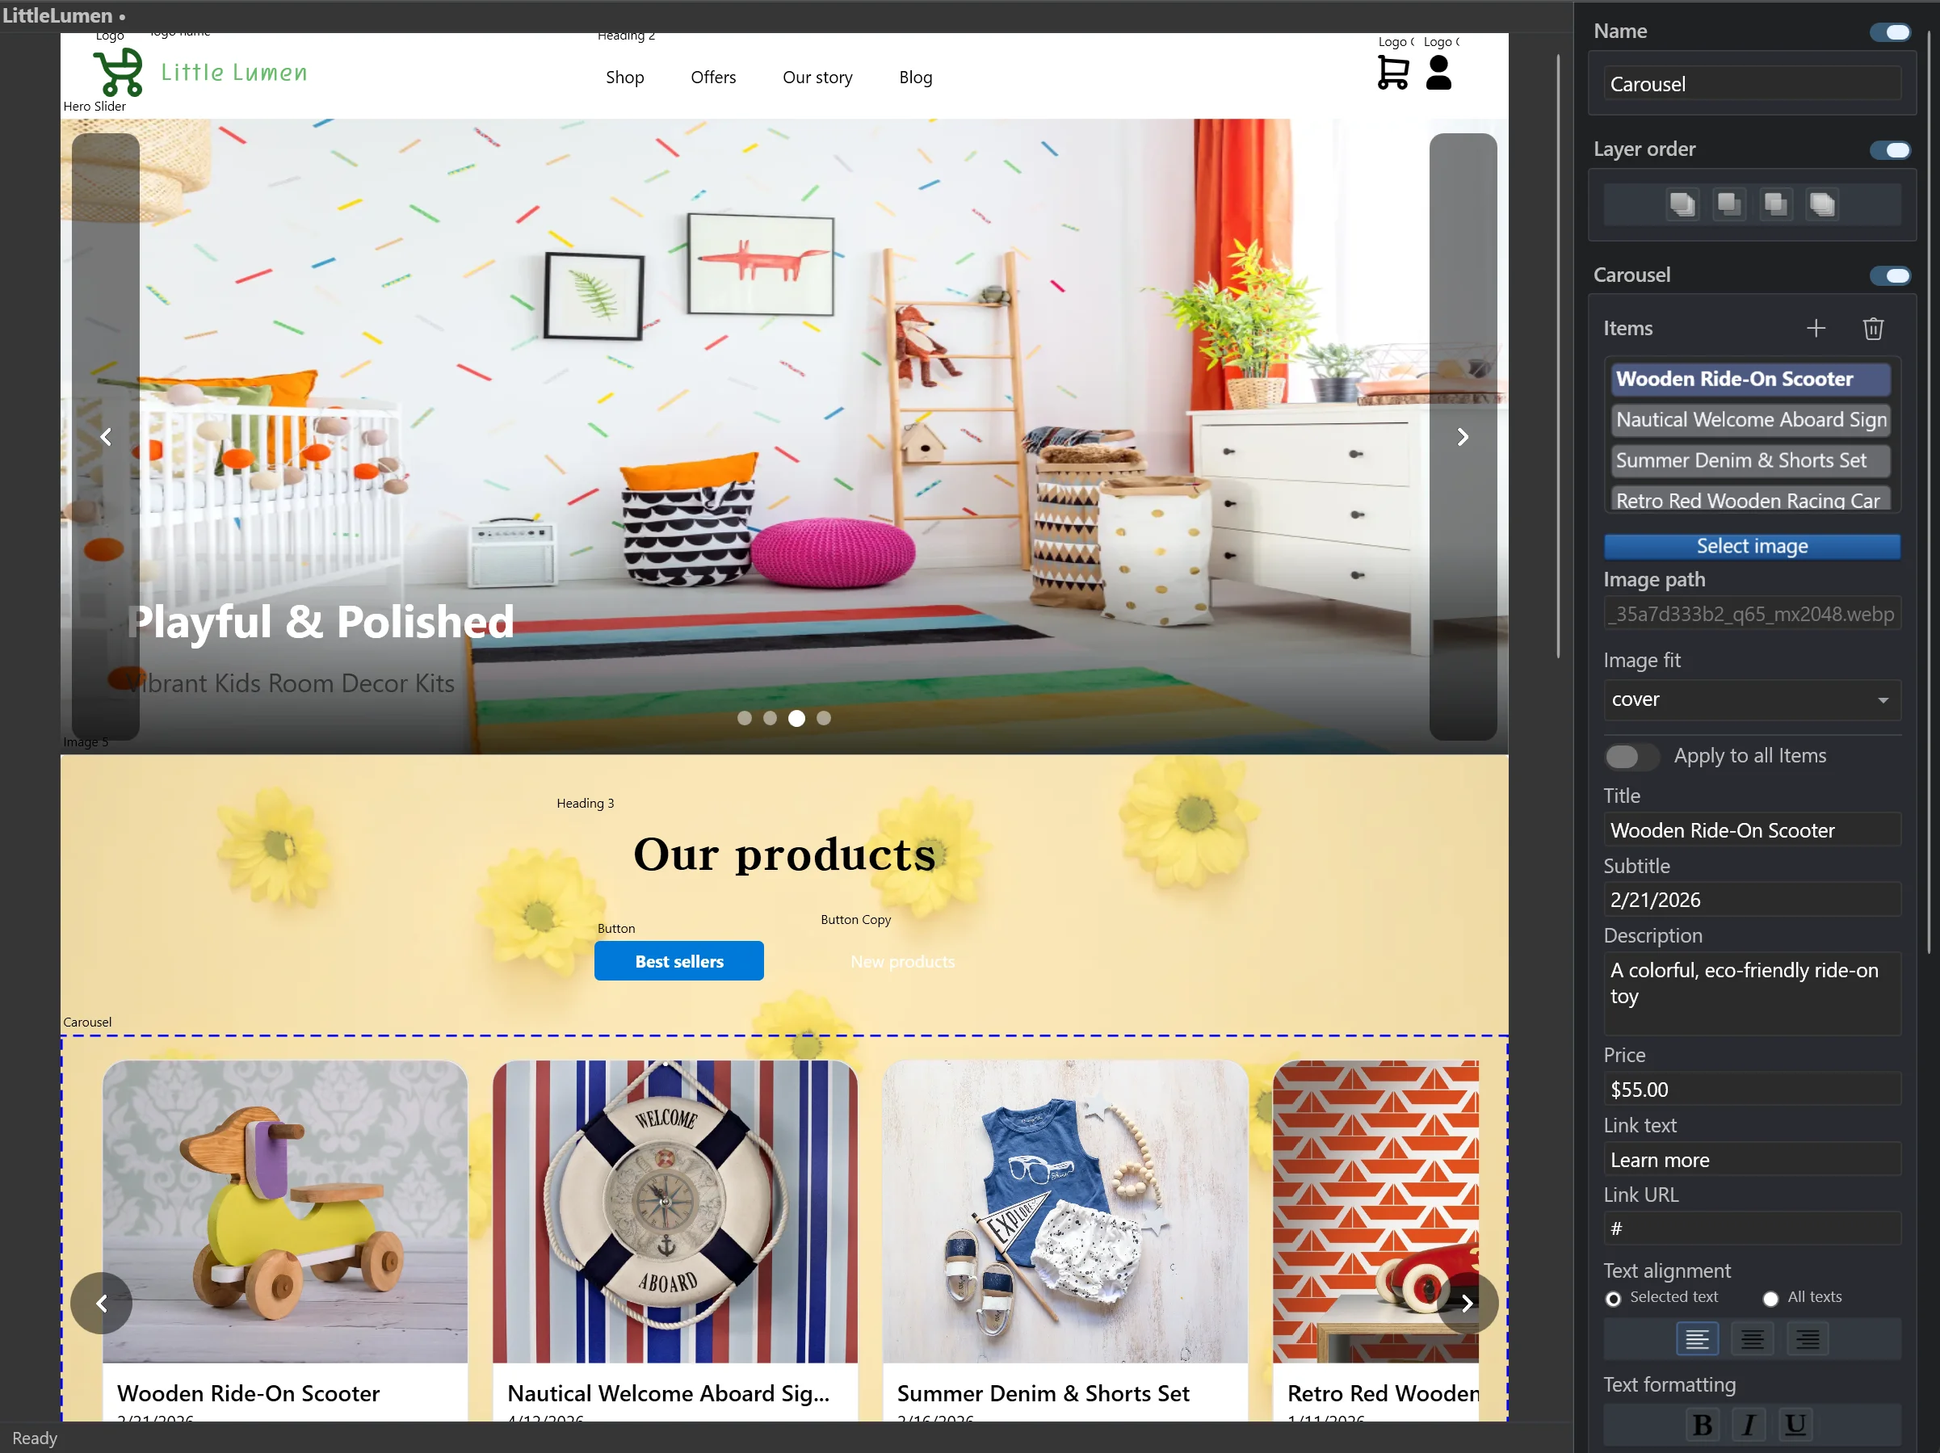Click the Title field 'Wooden Ride-On Scooter'

(1752, 829)
